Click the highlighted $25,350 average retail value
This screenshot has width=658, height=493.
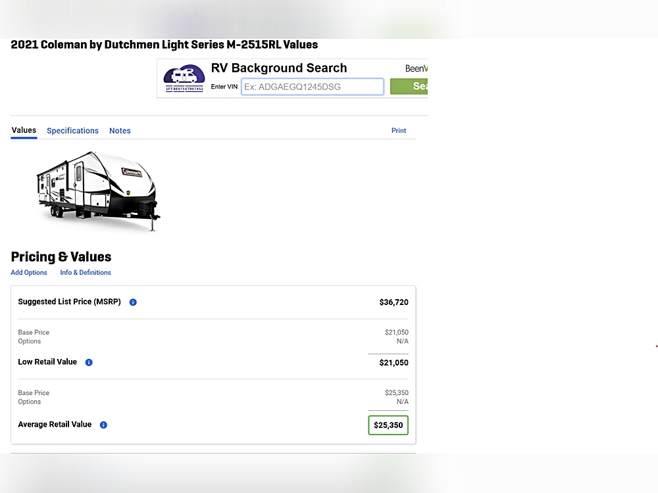[388, 425]
